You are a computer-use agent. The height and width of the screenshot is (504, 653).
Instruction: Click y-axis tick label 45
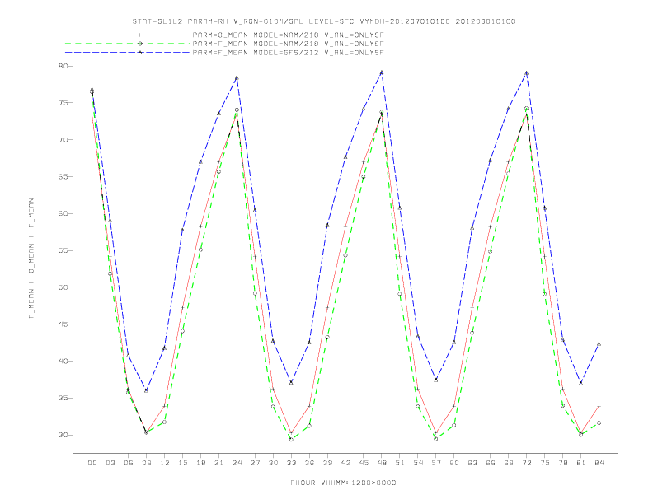(x=63, y=324)
